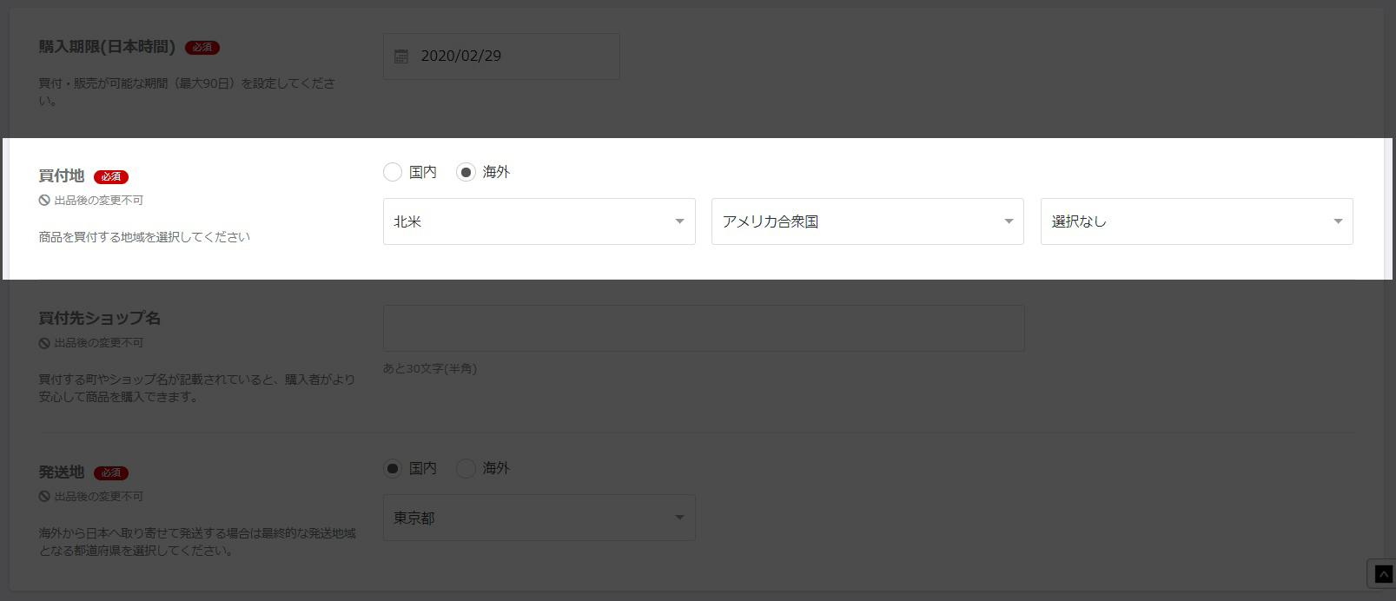Select 海外 radio for 買付地
Screen dimensions: 1396x601
pyautogui.click(x=466, y=173)
